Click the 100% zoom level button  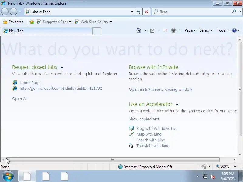[x=223, y=167]
